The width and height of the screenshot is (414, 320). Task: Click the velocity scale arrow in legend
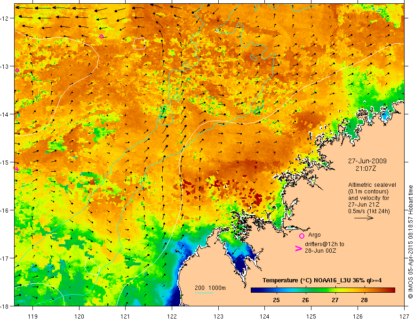coord(364,218)
